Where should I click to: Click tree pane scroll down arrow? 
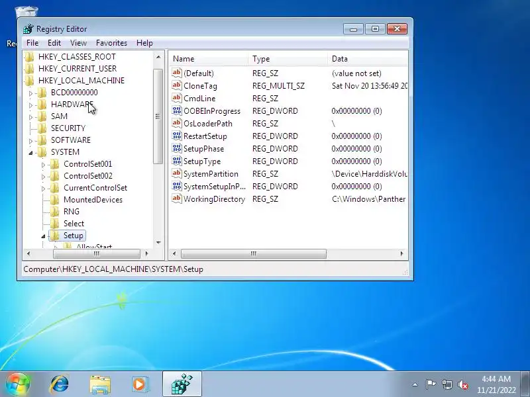(x=158, y=242)
